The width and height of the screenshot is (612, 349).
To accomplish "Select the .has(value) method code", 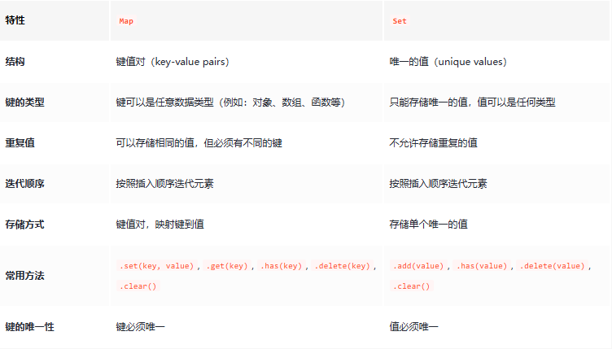I will (x=483, y=266).
